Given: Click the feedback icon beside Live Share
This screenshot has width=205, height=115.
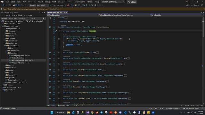Looking at the screenshot, I should coord(202,5).
